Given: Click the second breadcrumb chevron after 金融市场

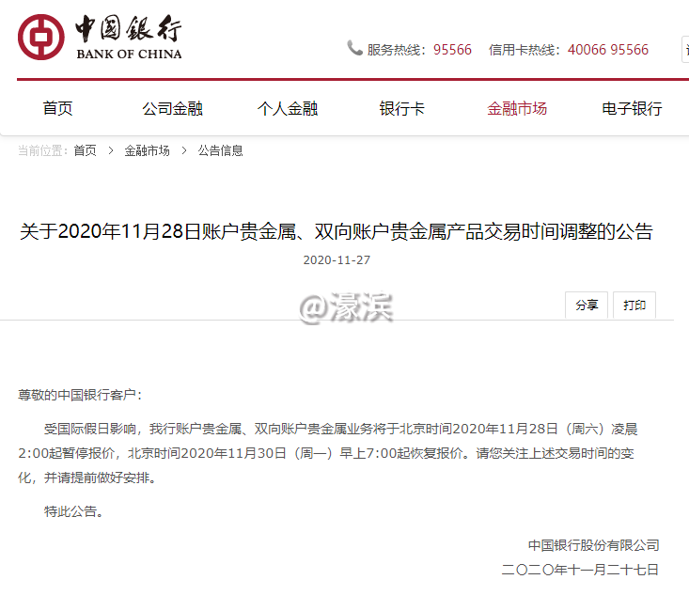Looking at the screenshot, I should (184, 150).
